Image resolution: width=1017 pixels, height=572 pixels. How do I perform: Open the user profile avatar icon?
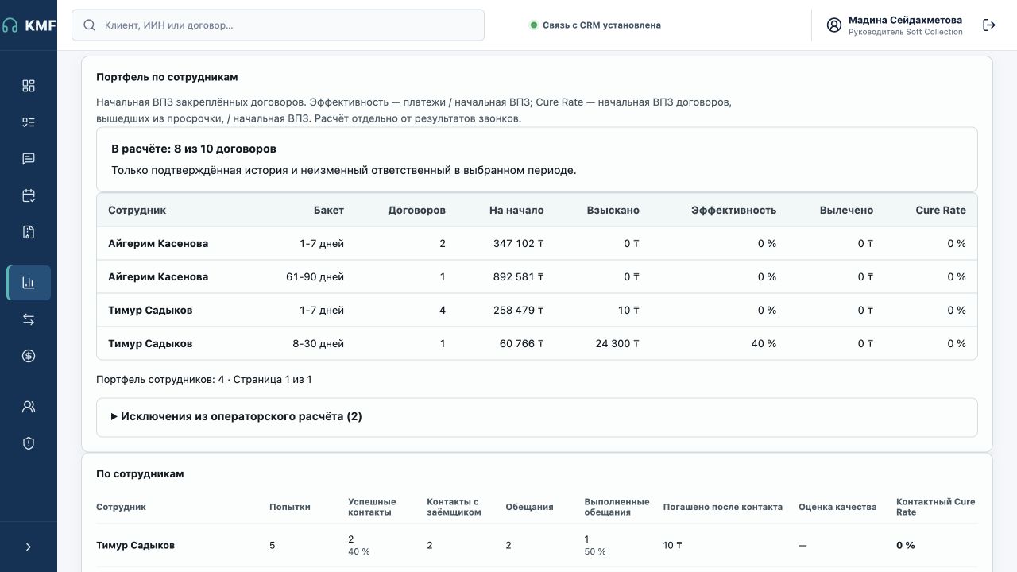tap(834, 25)
